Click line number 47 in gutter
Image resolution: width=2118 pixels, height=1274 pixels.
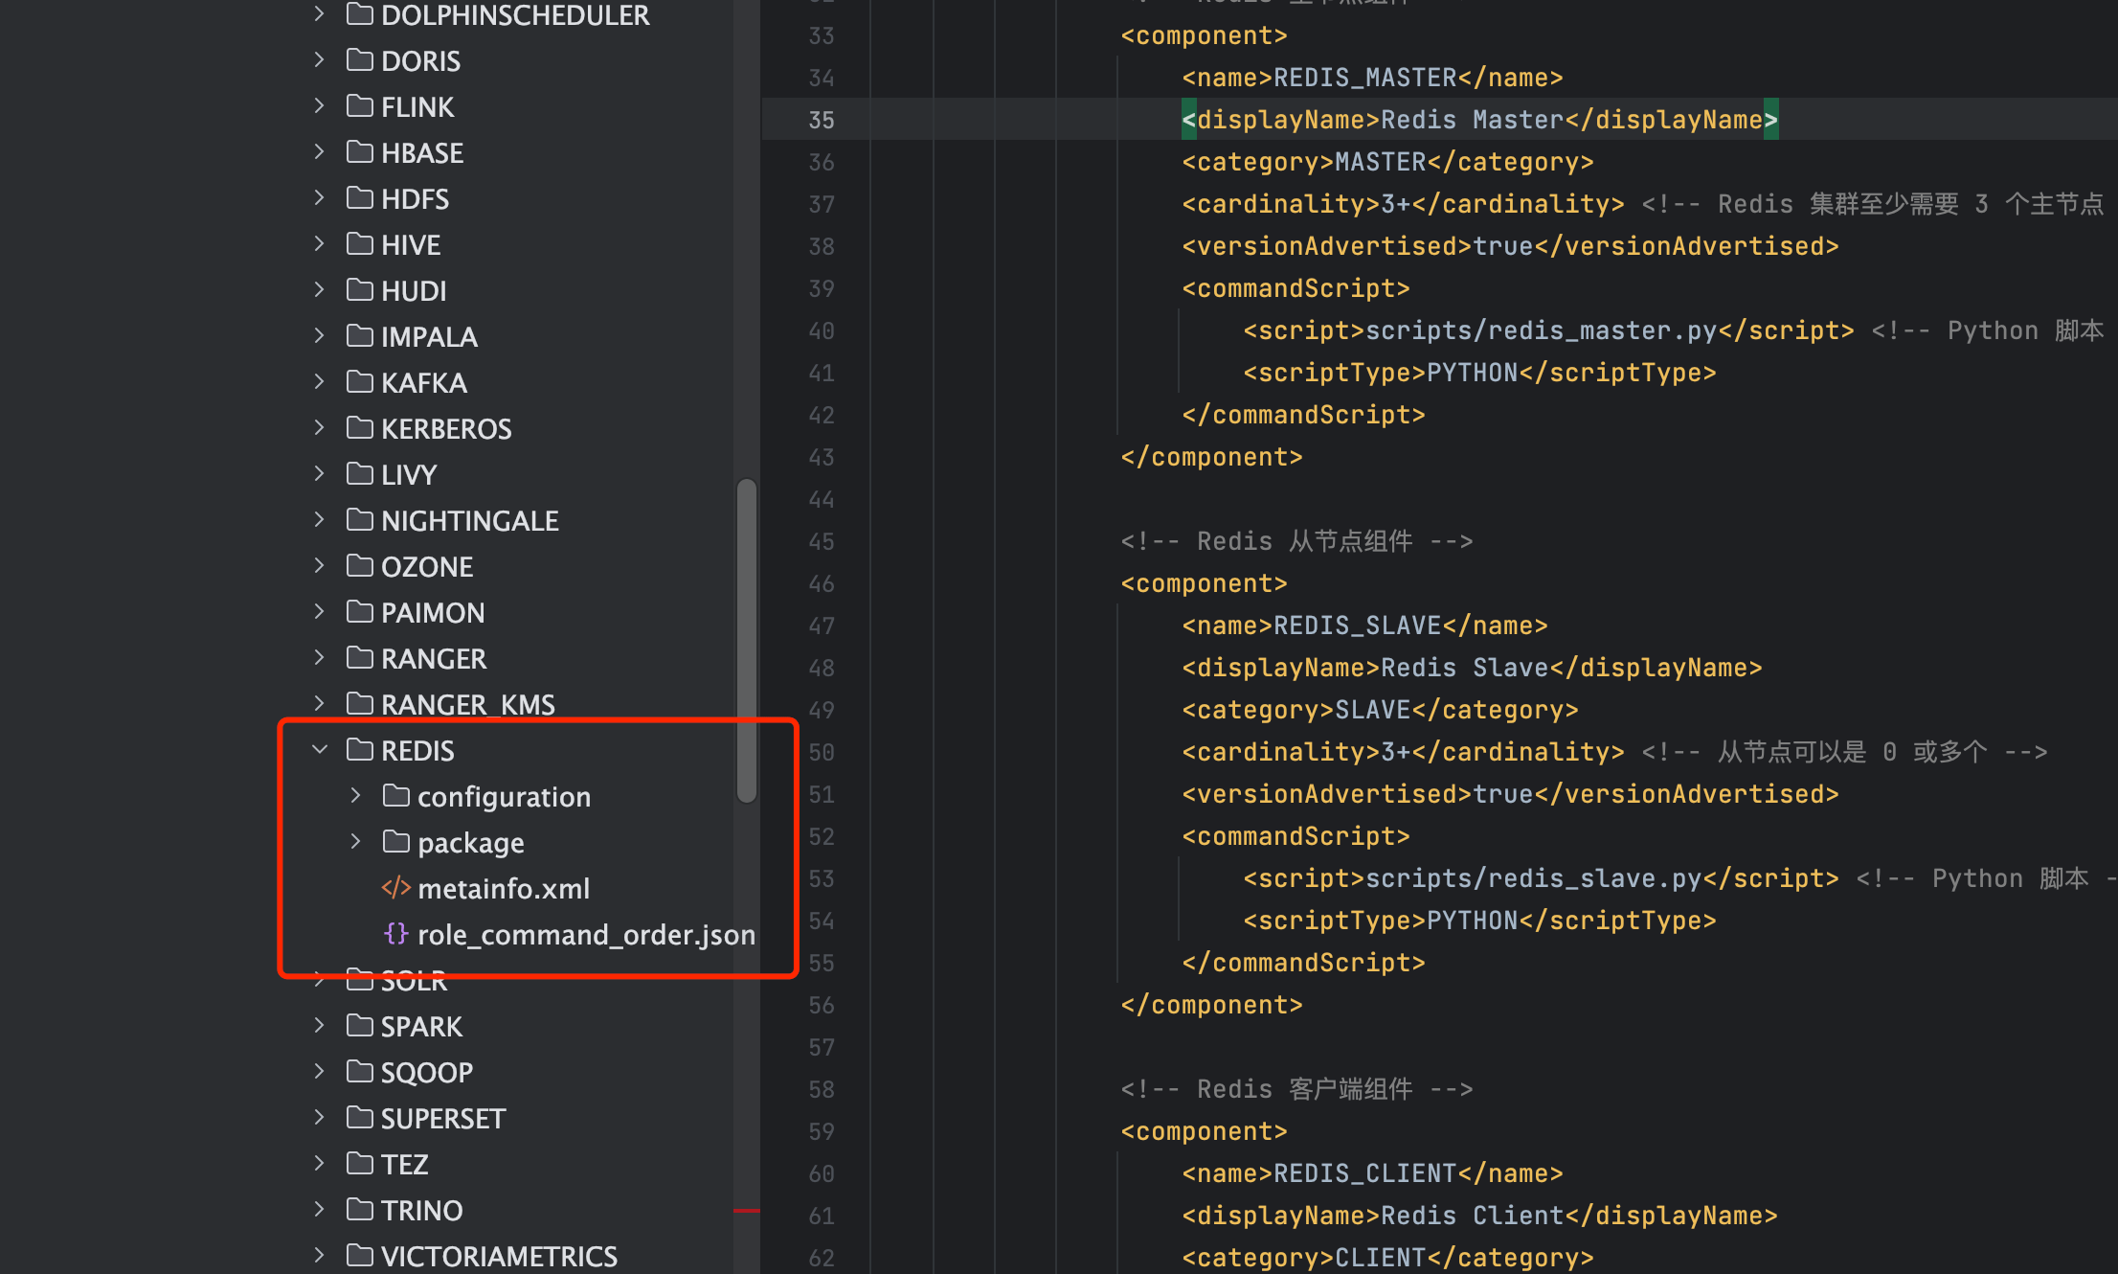click(822, 626)
